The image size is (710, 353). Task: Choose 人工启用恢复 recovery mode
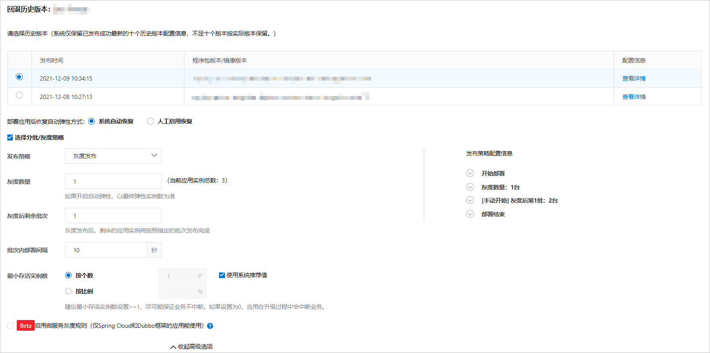coord(150,121)
